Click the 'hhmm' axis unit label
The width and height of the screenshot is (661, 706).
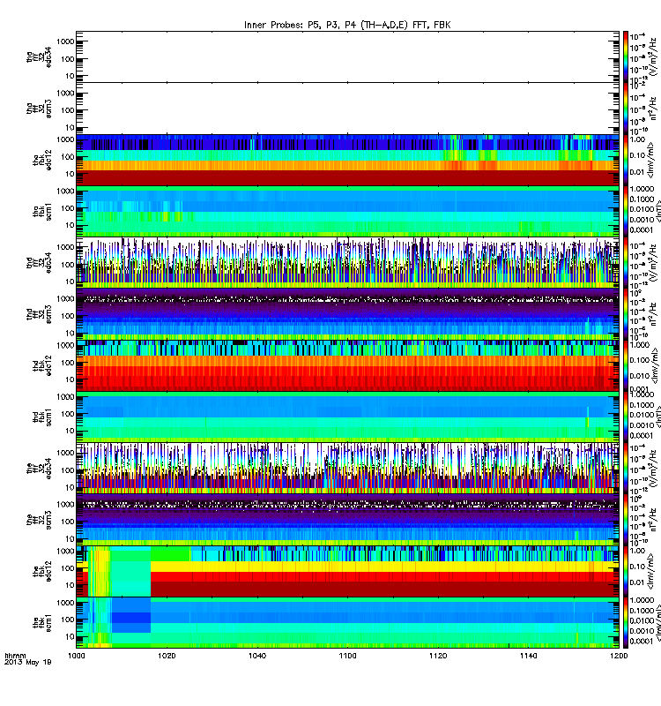click(x=15, y=656)
